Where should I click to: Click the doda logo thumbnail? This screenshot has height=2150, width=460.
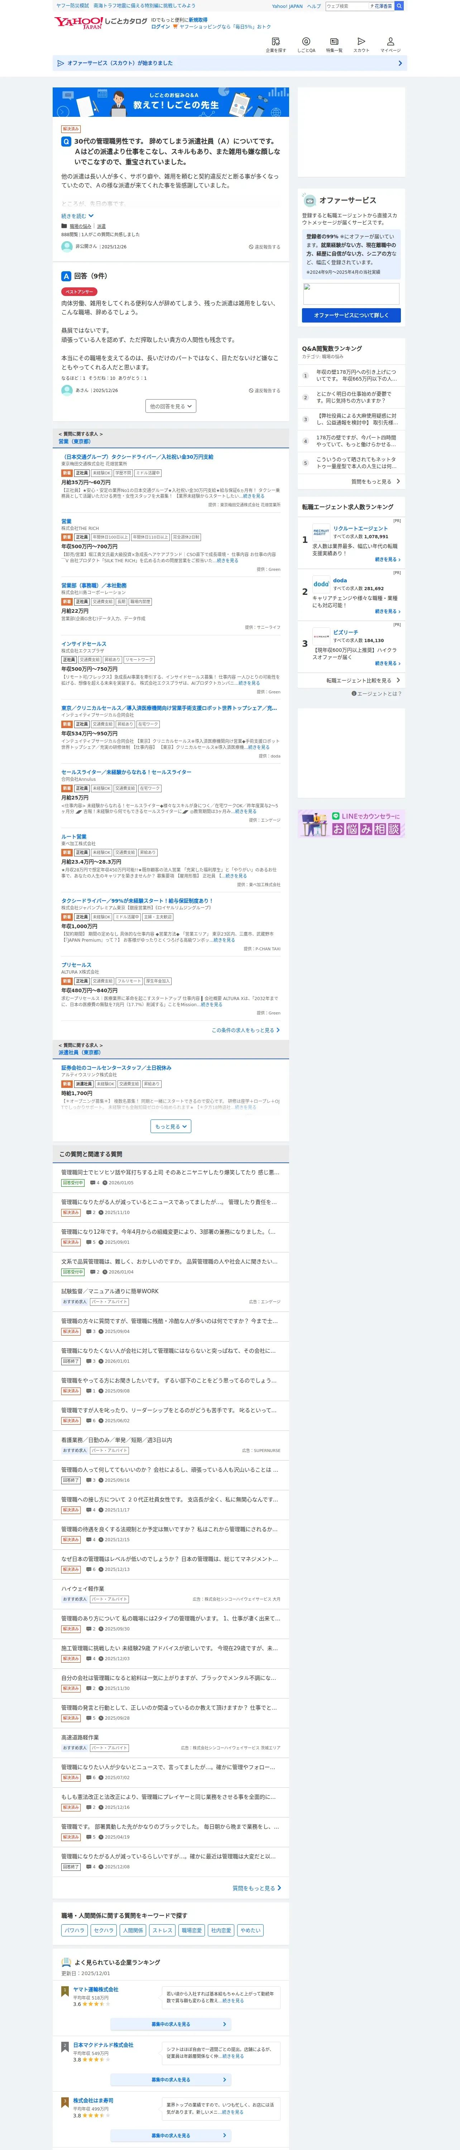pos(321,584)
